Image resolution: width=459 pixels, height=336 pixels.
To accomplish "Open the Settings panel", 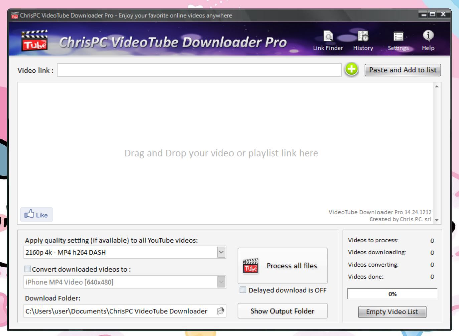I will (398, 41).
